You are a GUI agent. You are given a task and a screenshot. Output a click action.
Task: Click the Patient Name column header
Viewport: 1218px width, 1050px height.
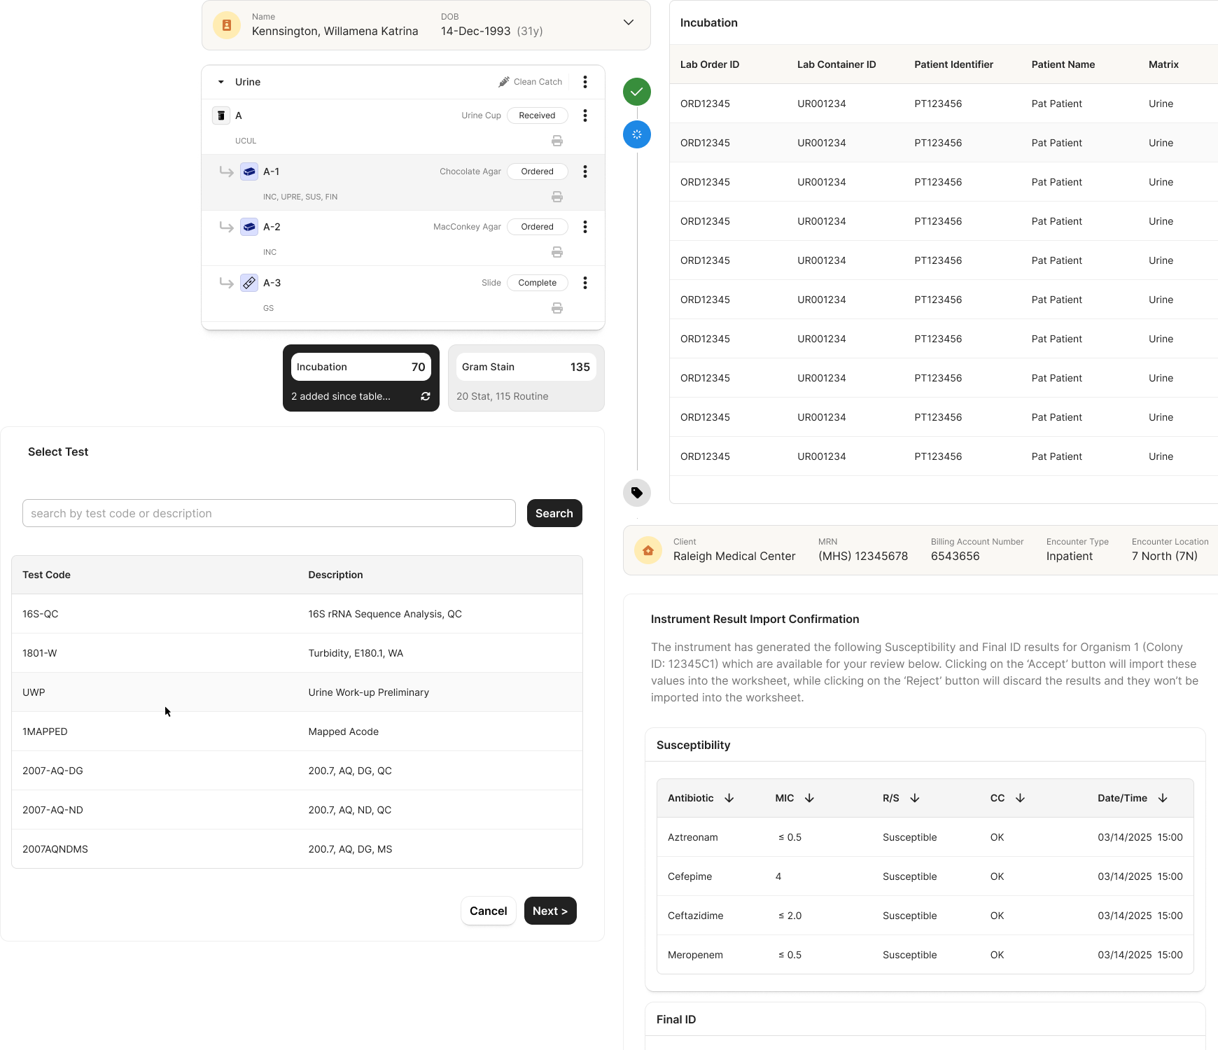point(1063,64)
